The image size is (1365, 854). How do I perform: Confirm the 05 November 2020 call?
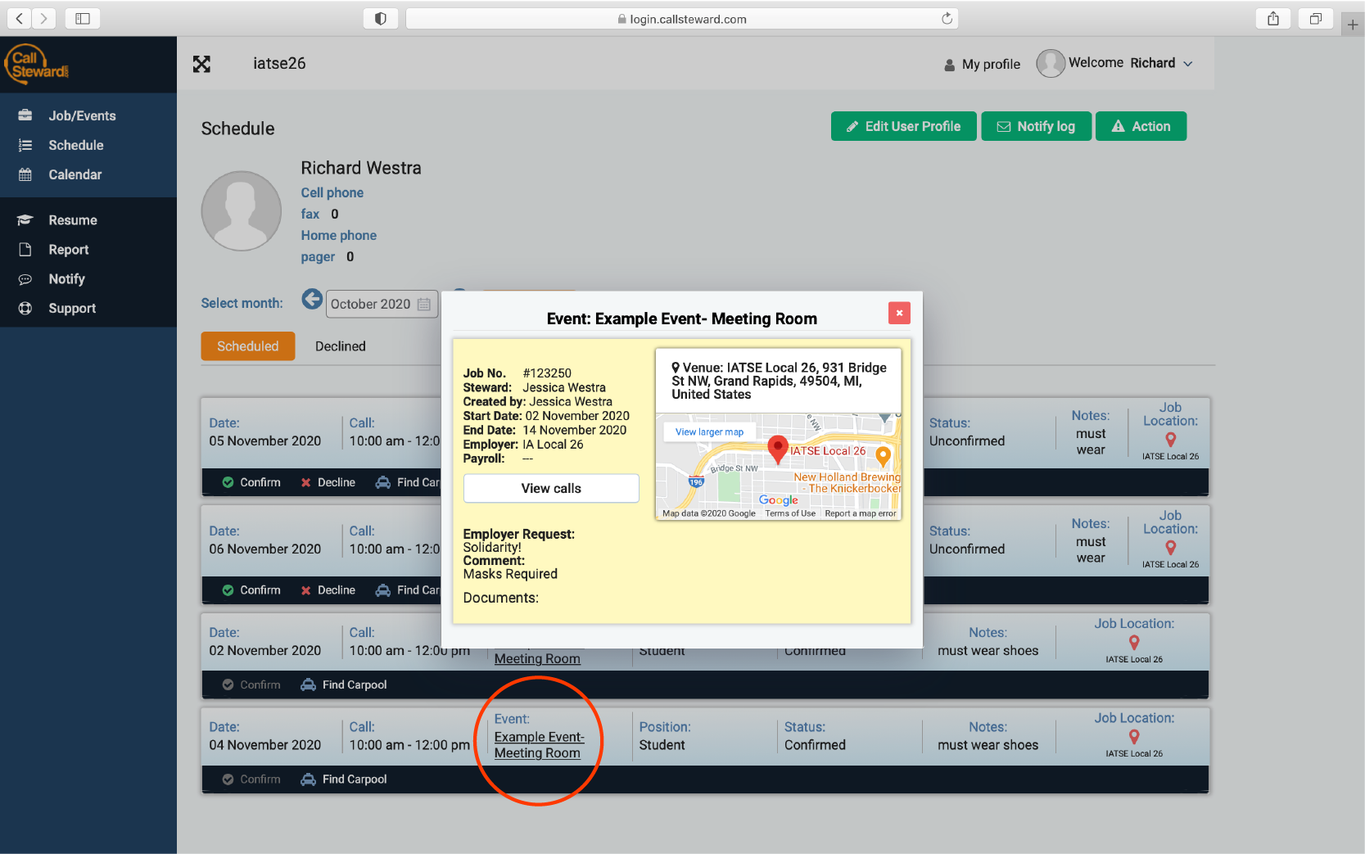[x=251, y=482]
